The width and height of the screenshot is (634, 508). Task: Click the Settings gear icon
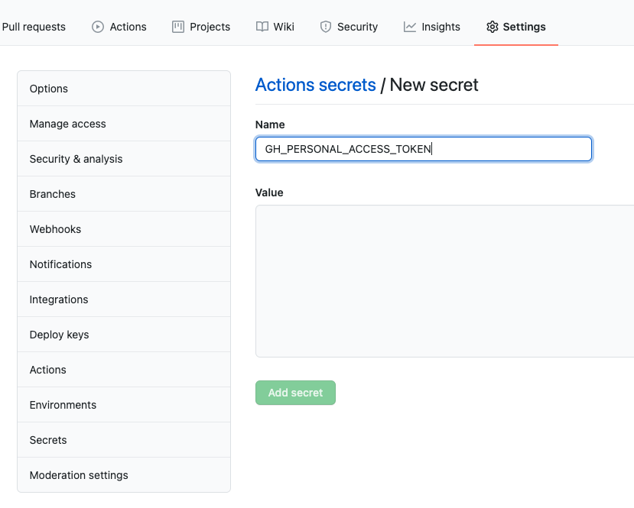pyautogui.click(x=493, y=27)
